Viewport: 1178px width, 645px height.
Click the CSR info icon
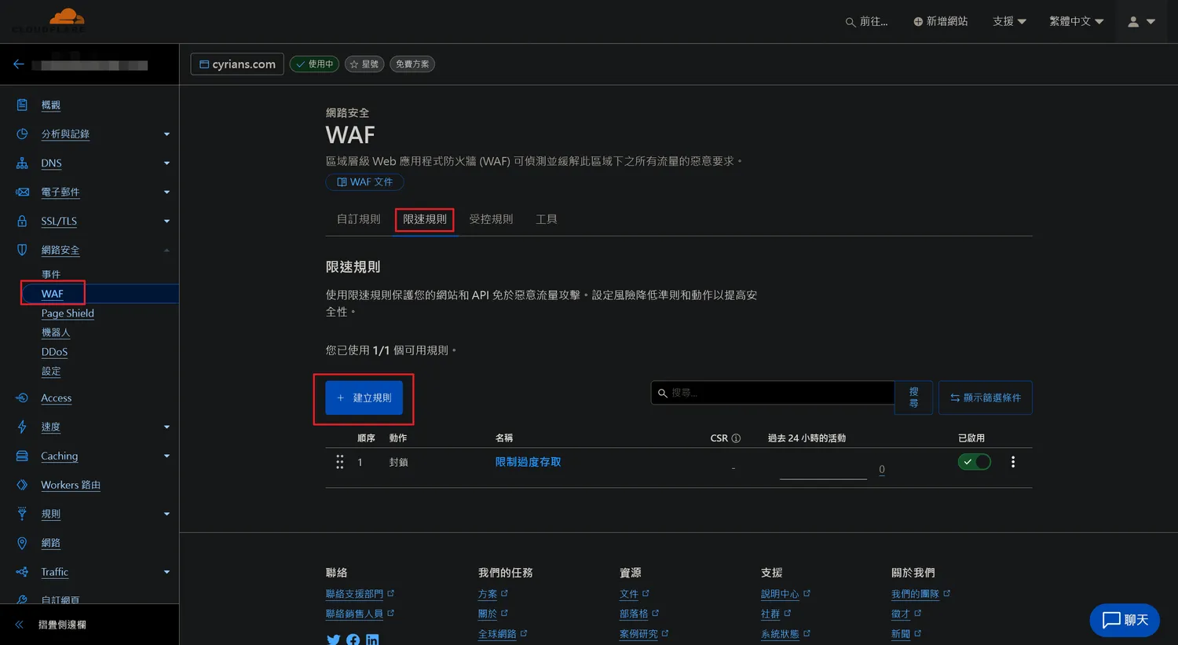tap(736, 438)
